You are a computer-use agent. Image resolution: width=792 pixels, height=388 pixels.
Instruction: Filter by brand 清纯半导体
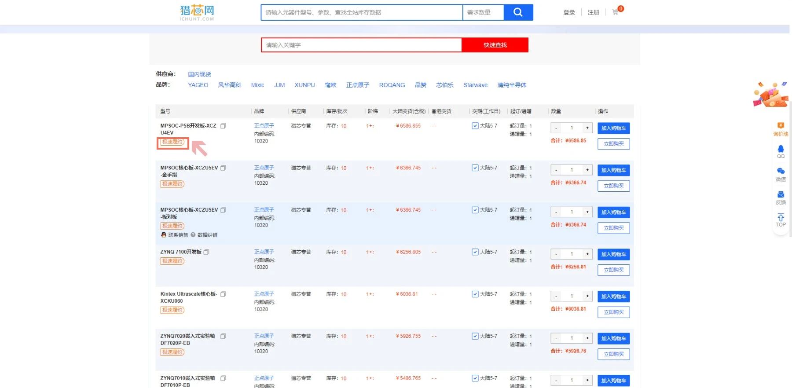click(512, 85)
